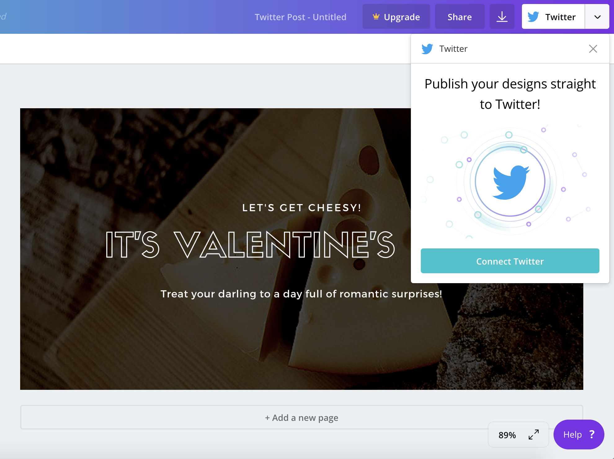Click the Twitter publish button in header

tap(553, 17)
